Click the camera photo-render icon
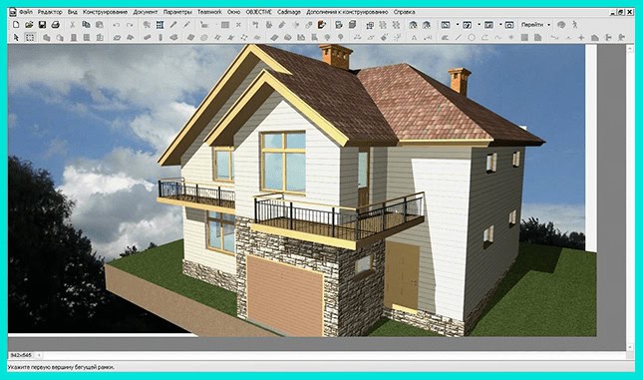Viewport: 643px width, 380px height. (x=509, y=25)
